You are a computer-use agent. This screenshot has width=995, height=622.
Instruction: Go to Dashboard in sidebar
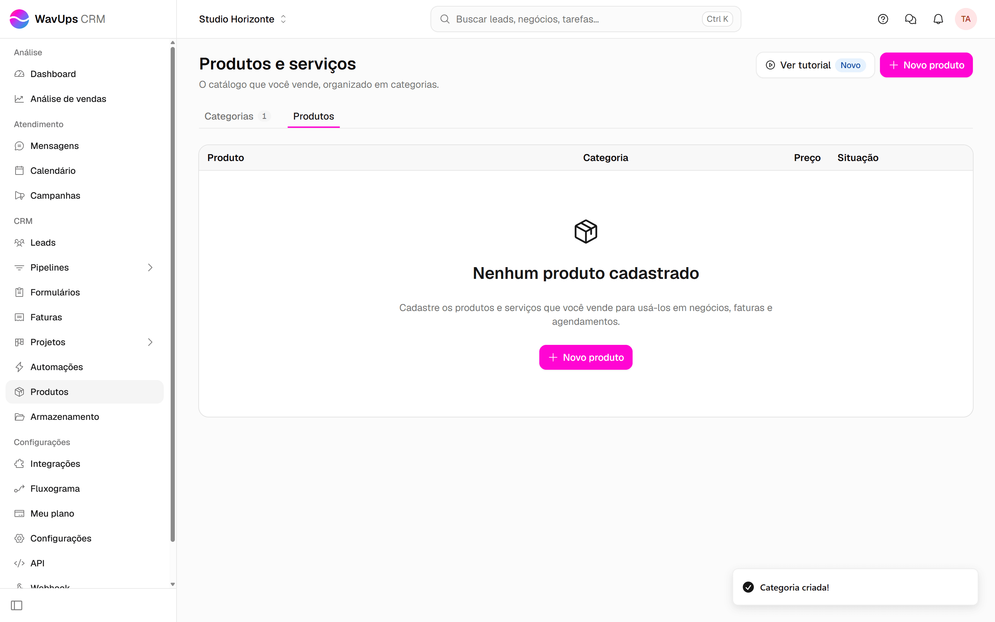[84, 74]
